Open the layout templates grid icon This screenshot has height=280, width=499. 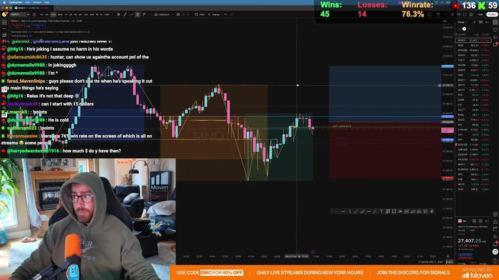pyautogui.click(x=178, y=14)
